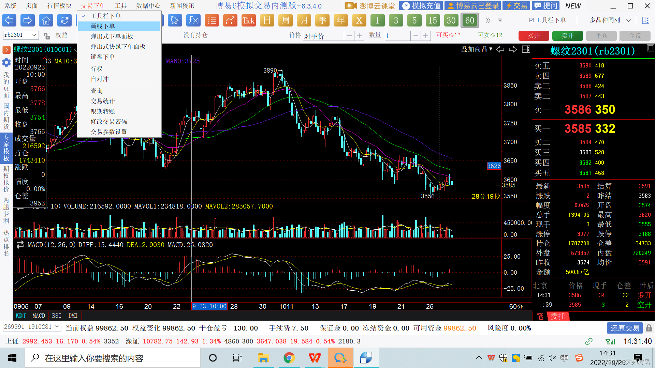
Task: Click the orange chart trend icon
Action: pos(230,20)
